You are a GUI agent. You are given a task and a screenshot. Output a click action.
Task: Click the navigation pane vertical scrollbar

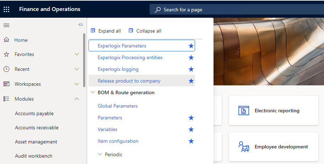click(84, 60)
